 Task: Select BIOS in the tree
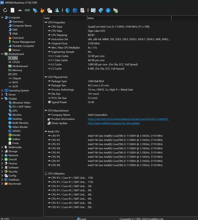coord(15,82)
